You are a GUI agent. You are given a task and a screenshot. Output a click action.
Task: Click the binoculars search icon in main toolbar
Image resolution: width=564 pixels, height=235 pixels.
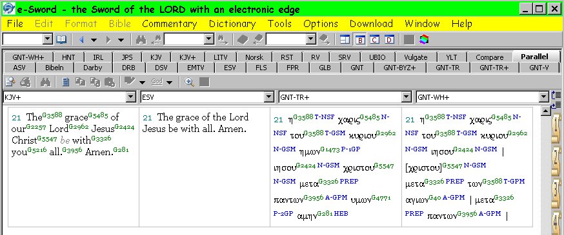click(x=141, y=39)
